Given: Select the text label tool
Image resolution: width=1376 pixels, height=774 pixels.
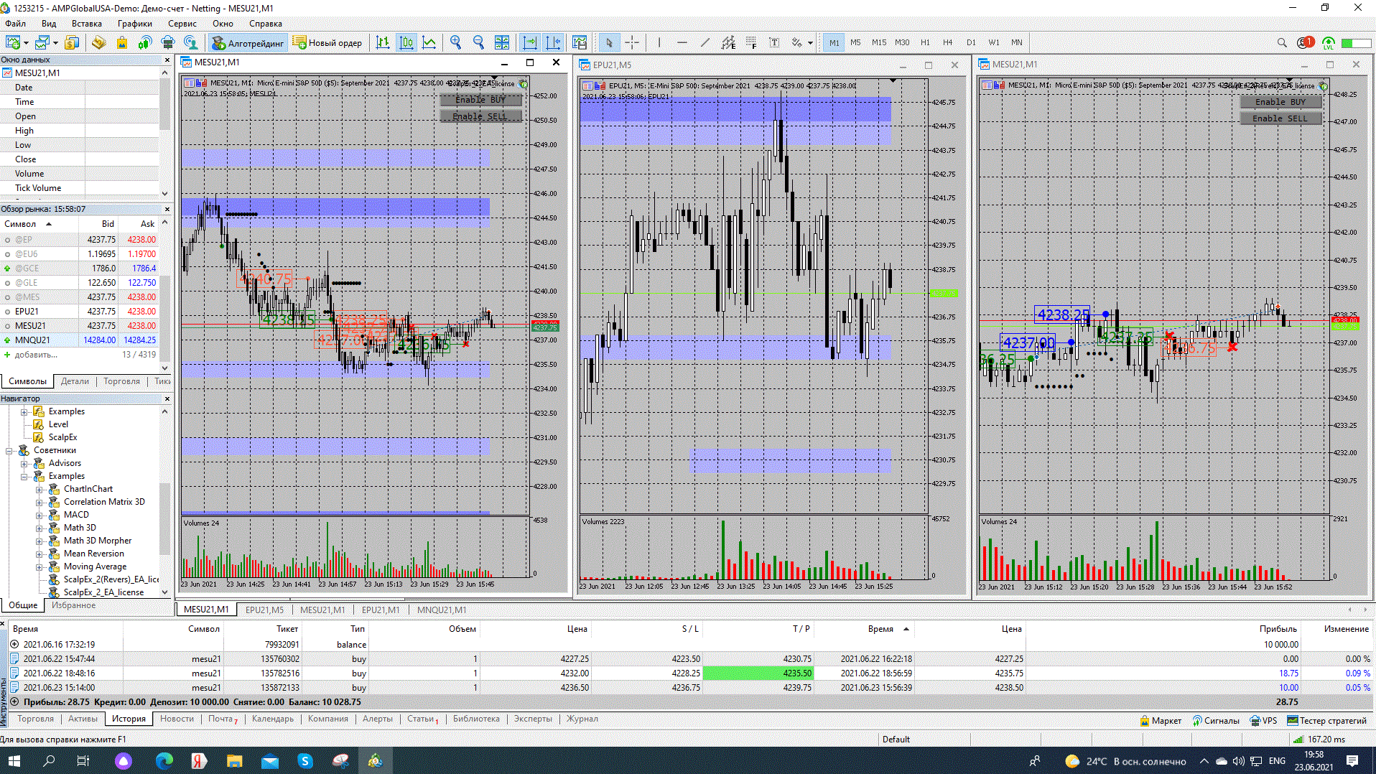Looking at the screenshot, I should pyautogui.click(x=774, y=43).
